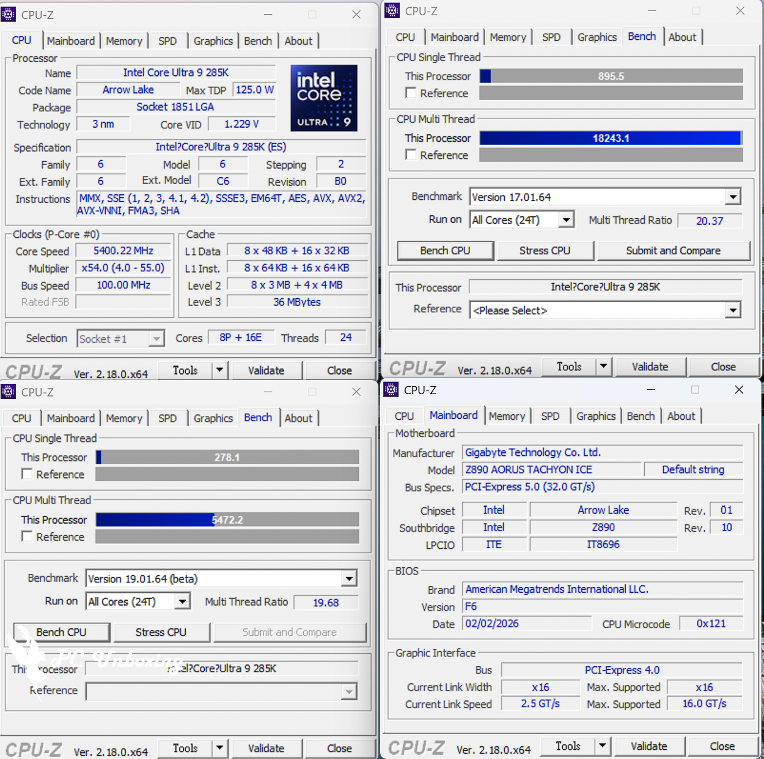Viewport: 764px width, 759px height.
Task: Click CPU-Z icon in the Mainboard window title bar
Action: (x=391, y=390)
